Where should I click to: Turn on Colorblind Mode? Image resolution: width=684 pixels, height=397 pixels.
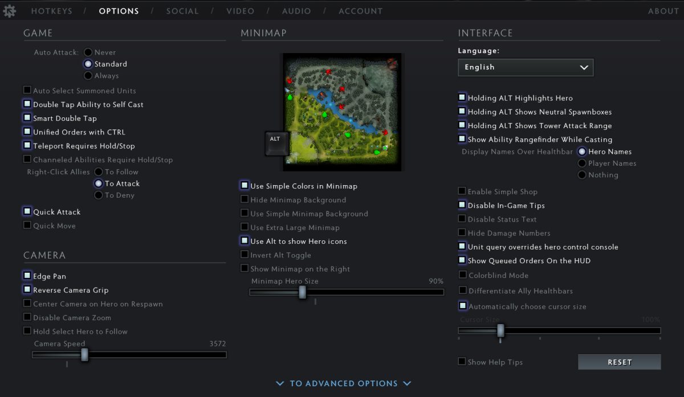[x=462, y=275]
